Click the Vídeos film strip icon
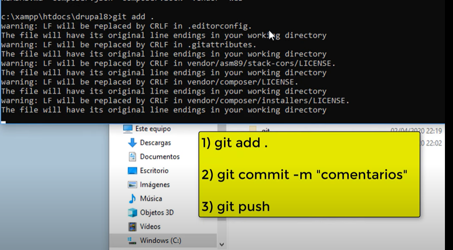 pos(132,227)
